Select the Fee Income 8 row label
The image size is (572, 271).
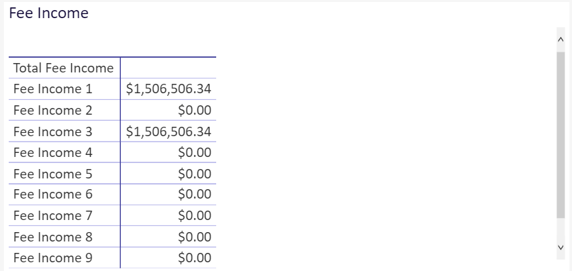click(53, 237)
